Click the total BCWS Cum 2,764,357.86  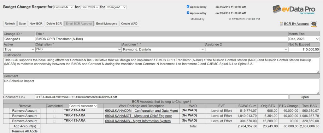(247, 126)
